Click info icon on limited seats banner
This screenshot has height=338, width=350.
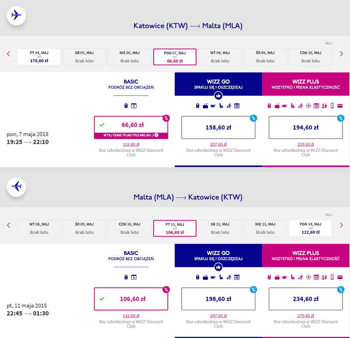[x=156, y=135]
